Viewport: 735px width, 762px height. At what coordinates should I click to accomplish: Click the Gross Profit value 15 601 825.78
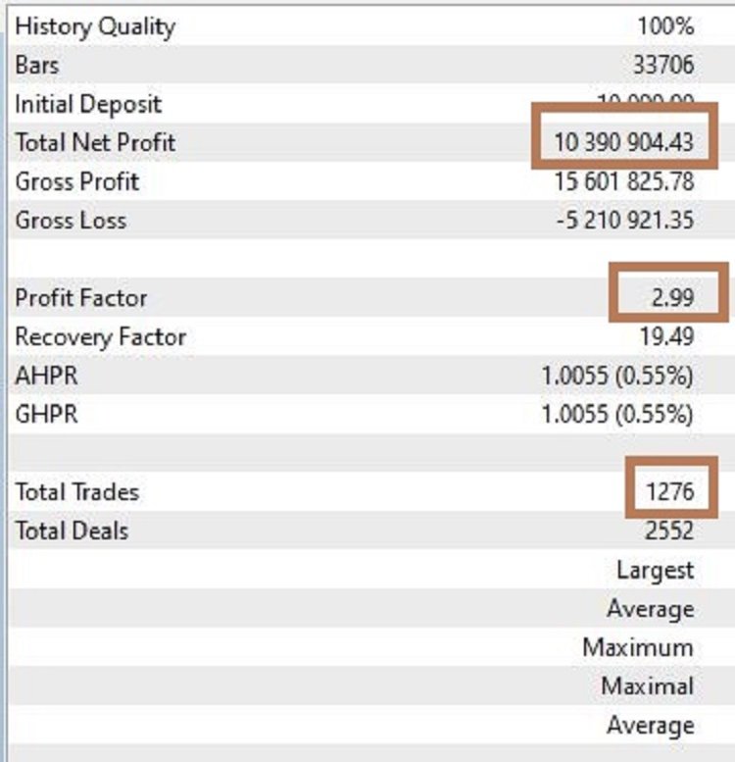623,182
